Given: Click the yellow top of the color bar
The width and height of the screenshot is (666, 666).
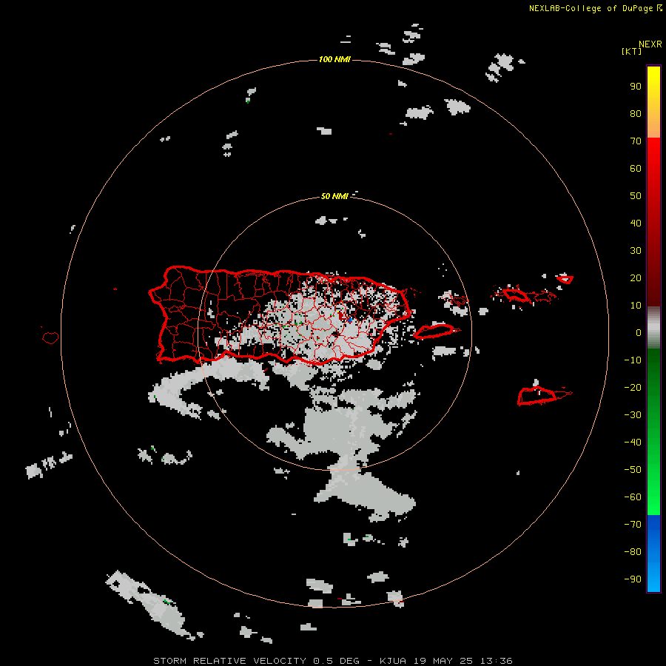Looking at the screenshot, I should (x=653, y=102).
